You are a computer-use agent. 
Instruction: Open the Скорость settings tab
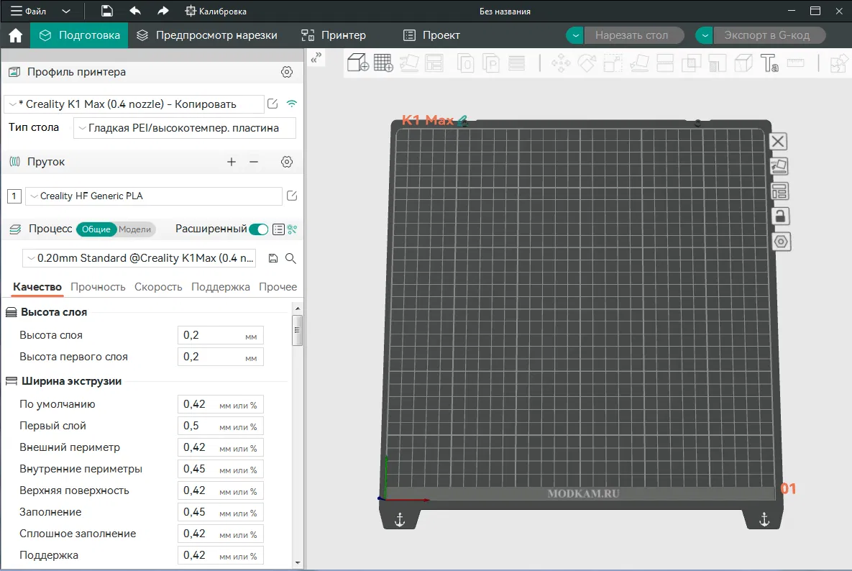point(158,287)
